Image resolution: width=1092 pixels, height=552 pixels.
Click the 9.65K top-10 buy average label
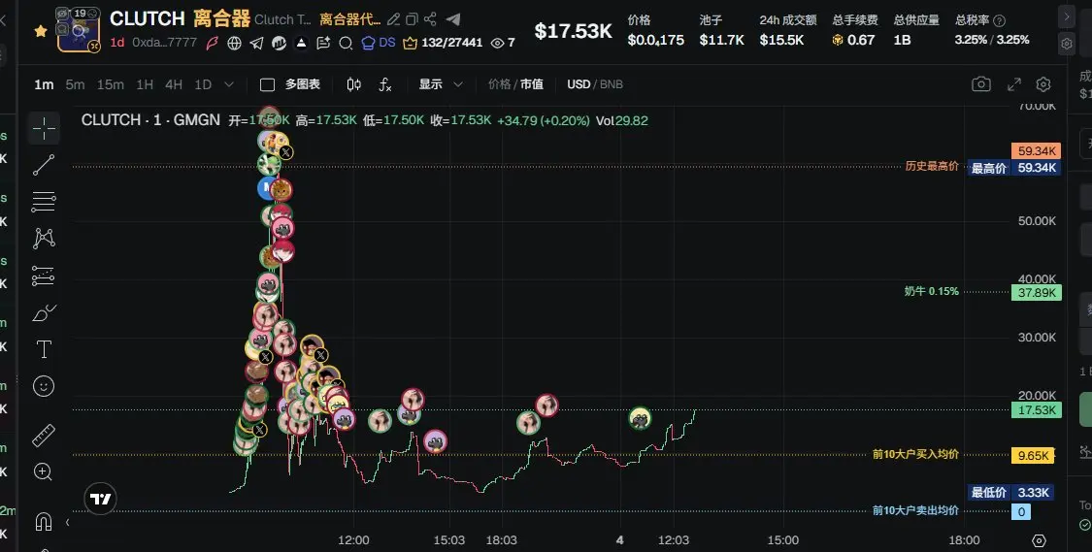coord(1033,456)
